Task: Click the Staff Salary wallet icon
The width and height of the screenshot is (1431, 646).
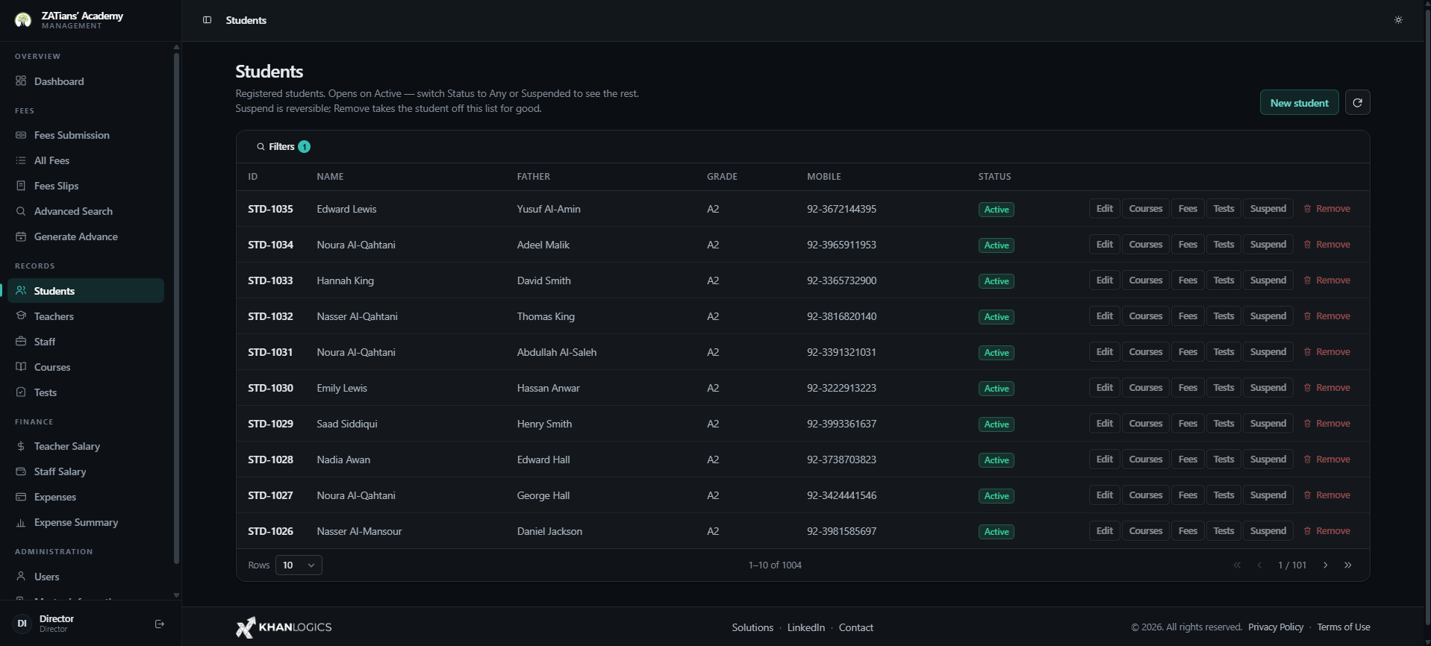Action: coord(21,471)
